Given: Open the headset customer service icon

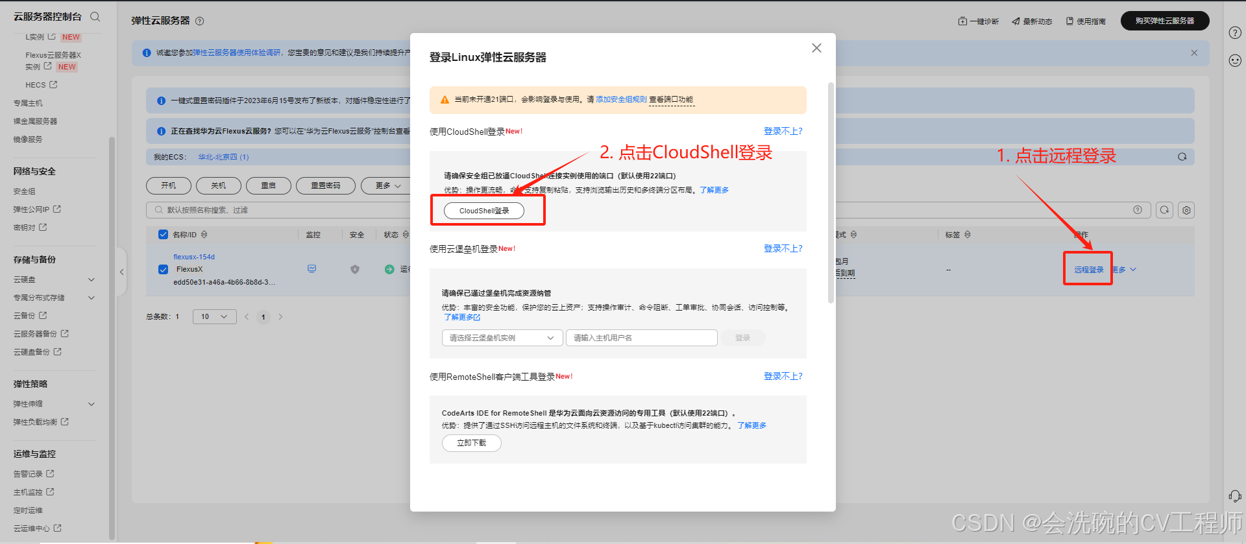Looking at the screenshot, I should [1235, 496].
